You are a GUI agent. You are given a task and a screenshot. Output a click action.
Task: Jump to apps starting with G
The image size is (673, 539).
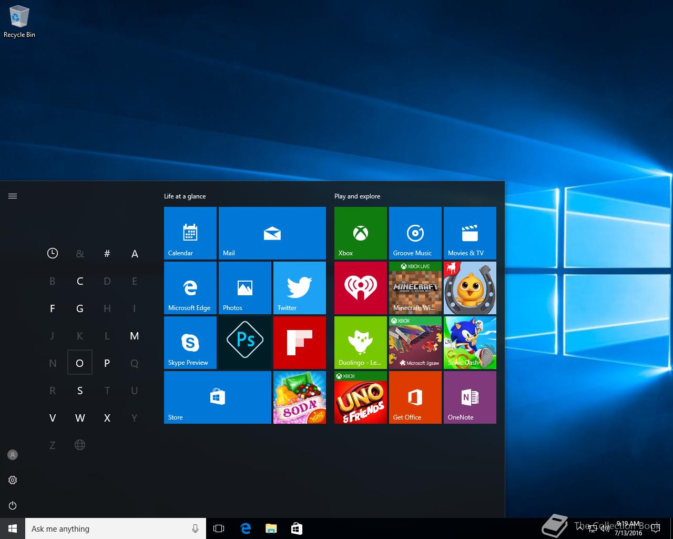point(80,308)
